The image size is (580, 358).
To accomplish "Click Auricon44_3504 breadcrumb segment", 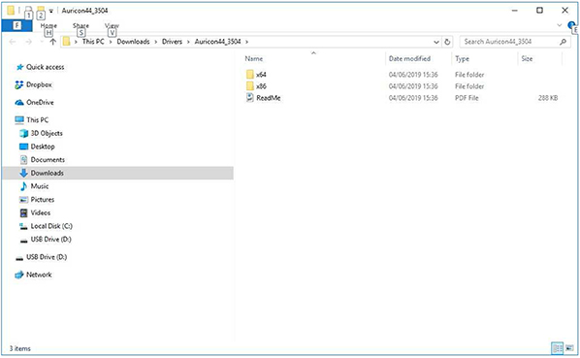I will 217,42.
